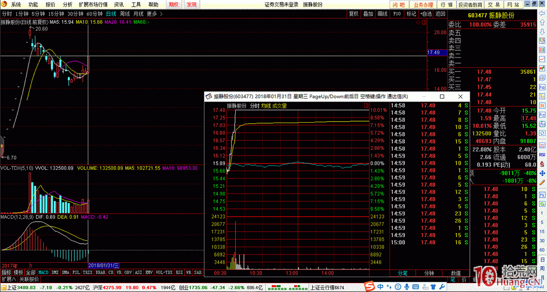
Task: Open the 分析 menu
Action: [x=67, y=4]
